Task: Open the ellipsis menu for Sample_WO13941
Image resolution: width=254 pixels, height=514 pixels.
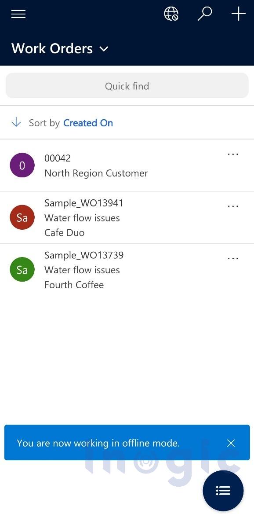Action: 232,206
